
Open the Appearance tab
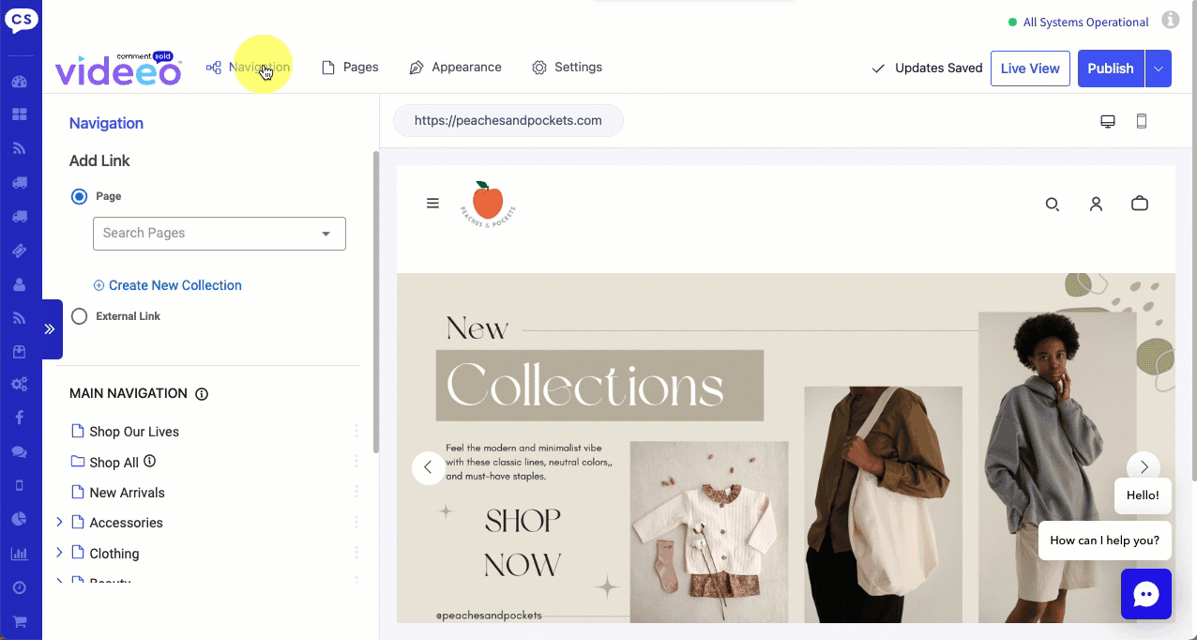[456, 68]
